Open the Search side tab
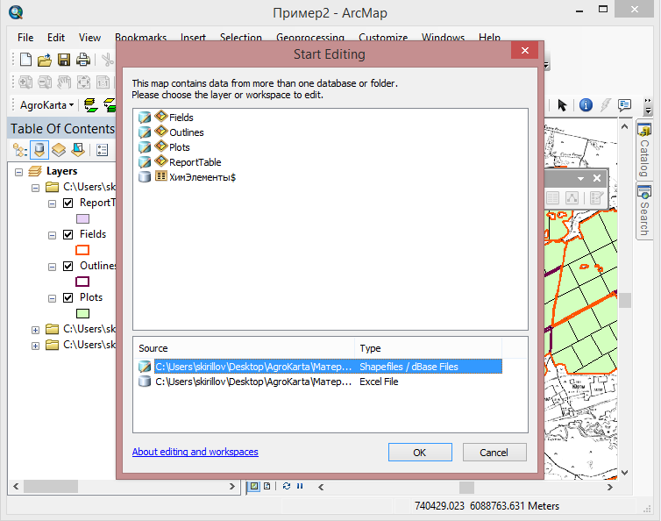Screen dimensions: 661x521 coord(644,211)
